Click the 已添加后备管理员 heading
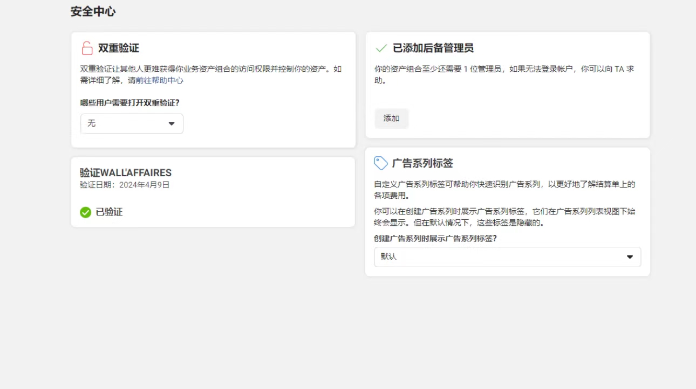This screenshot has height=389, width=696. pyautogui.click(x=433, y=48)
